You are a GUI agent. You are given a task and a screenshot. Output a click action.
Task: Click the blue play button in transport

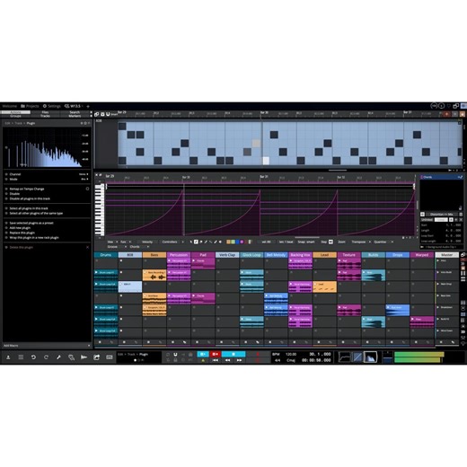click(x=203, y=354)
